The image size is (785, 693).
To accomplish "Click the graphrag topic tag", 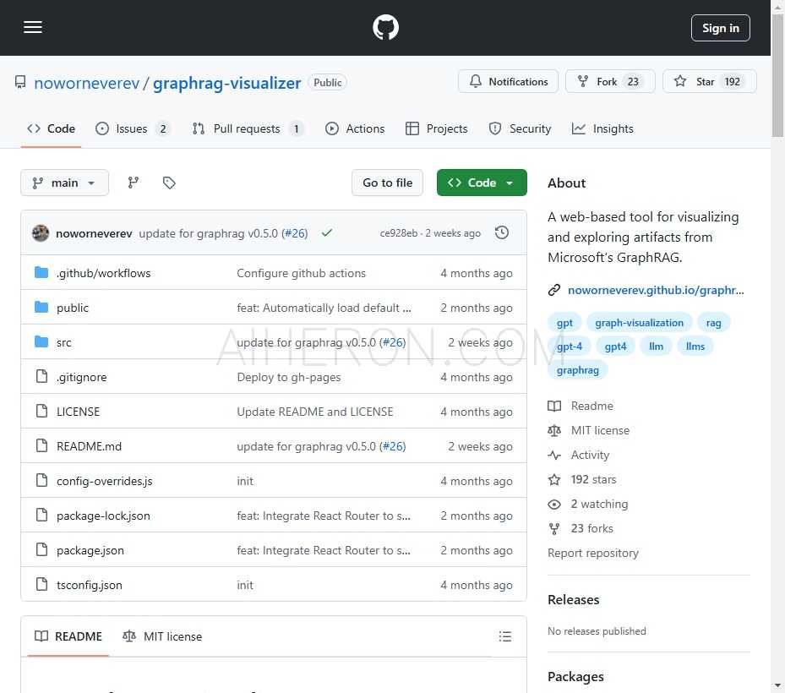I will 578,370.
